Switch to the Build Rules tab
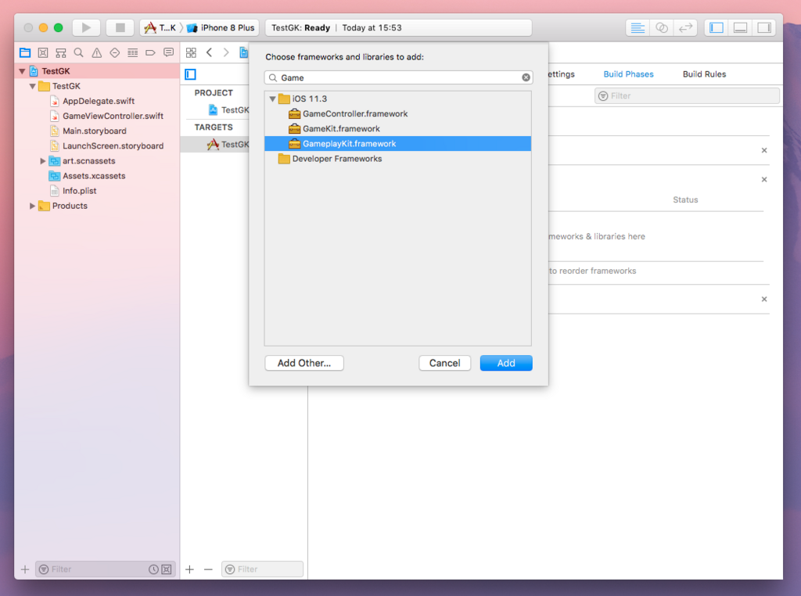The height and width of the screenshot is (596, 801). pos(704,74)
